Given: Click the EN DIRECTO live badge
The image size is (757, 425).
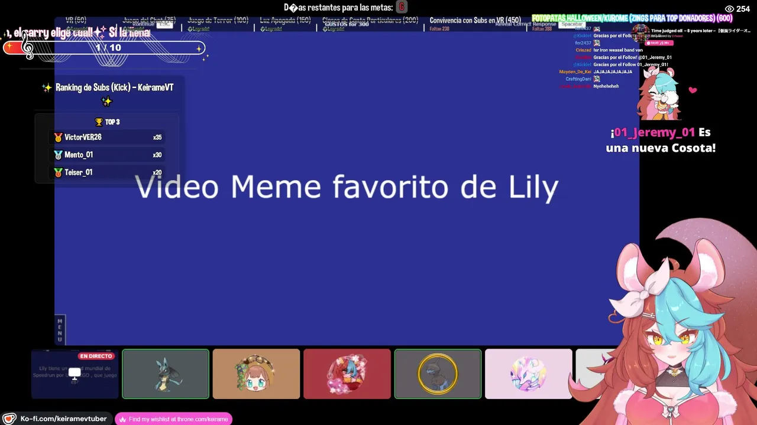Looking at the screenshot, I should click(x=96, y=357).
